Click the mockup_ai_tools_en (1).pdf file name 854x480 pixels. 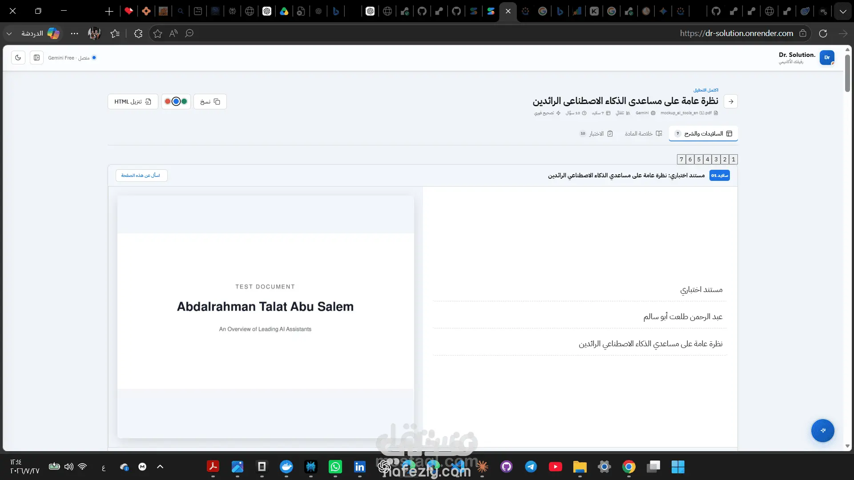(689, 113)
